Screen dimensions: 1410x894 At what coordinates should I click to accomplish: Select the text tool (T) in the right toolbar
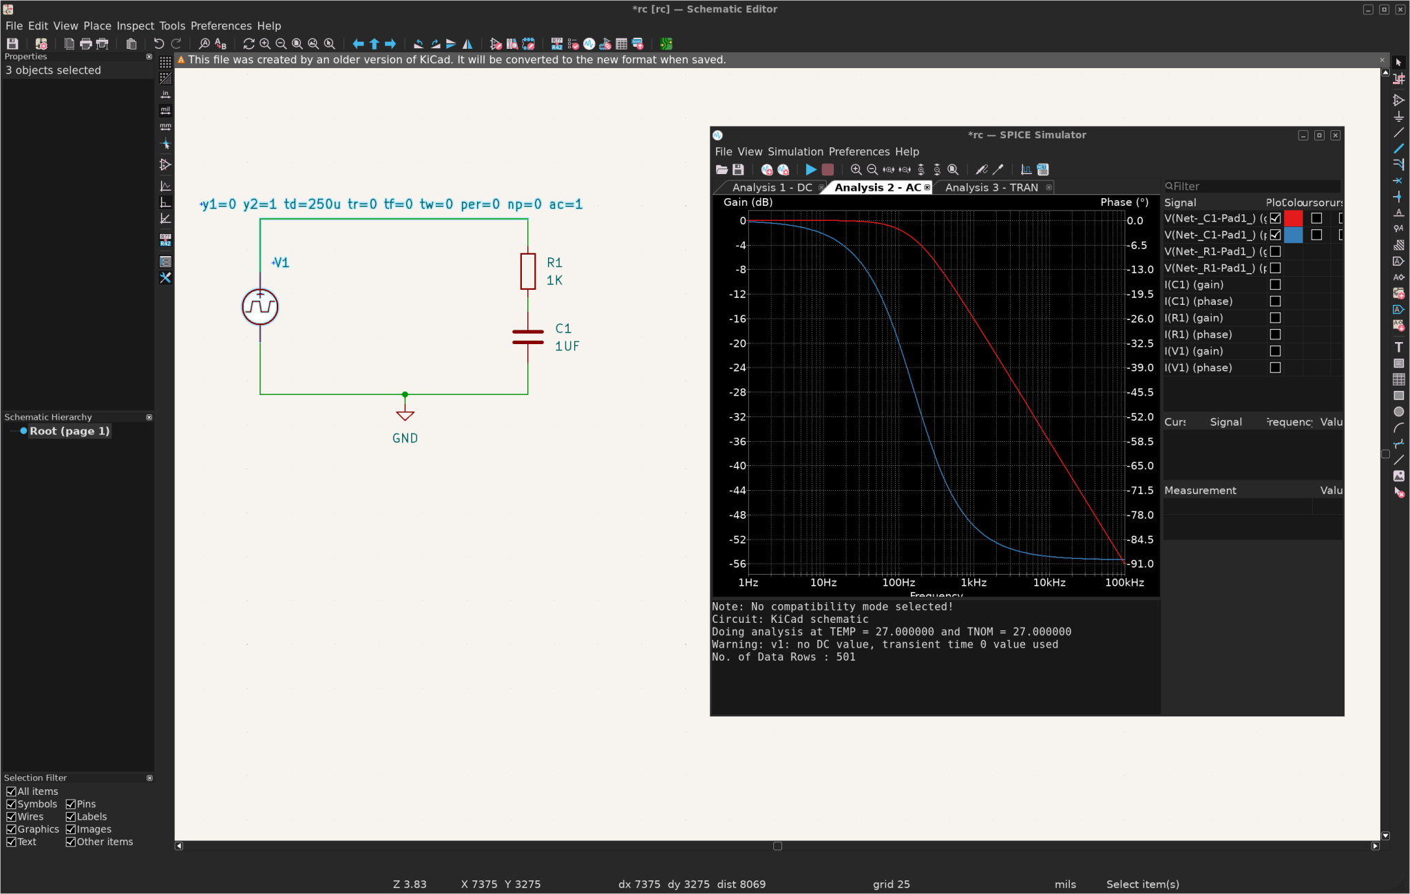click(x=1398, y=347)
